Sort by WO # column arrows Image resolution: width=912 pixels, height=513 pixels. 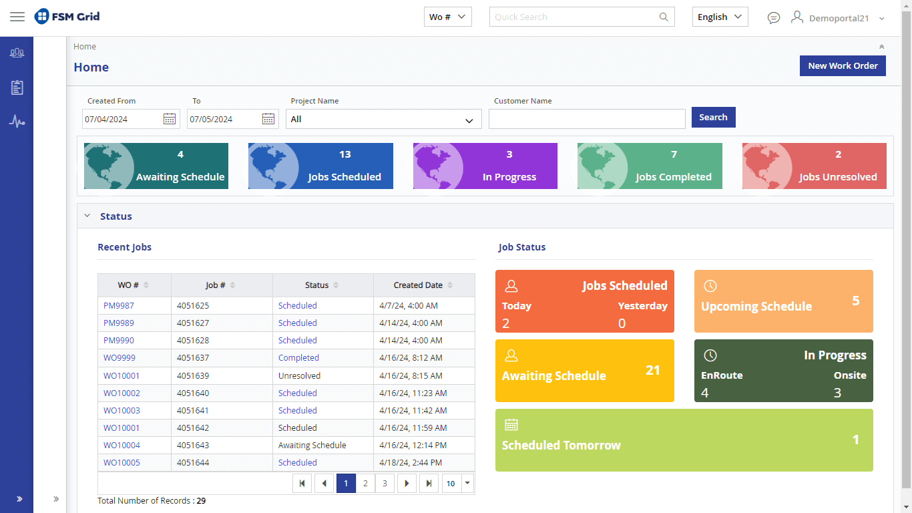point(146,285)
